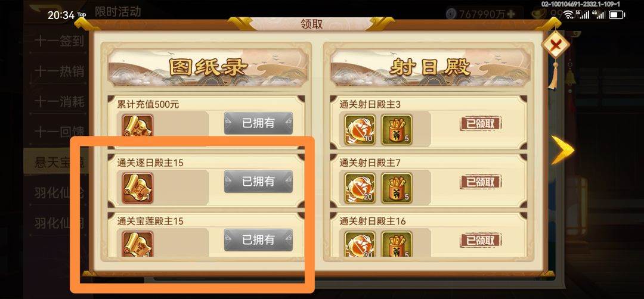644x299 pixels.
Task: Tap the blueprint scroll icon under 累计充值500元
Action: point(137,126)
